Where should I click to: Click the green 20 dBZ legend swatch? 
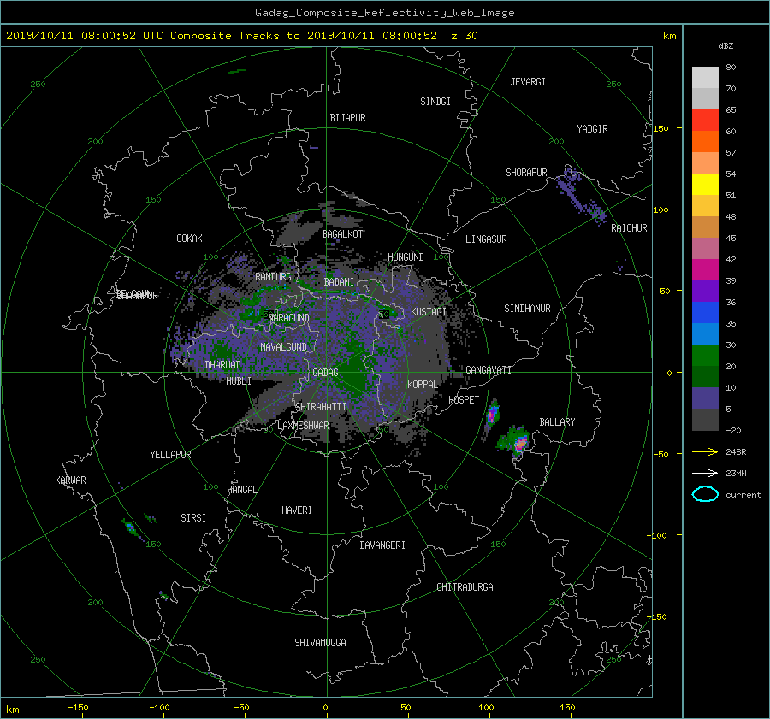[x=705, y=356]
